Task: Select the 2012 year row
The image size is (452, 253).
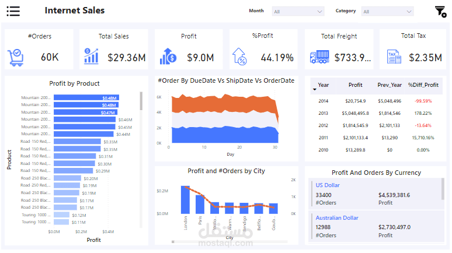Action: 376,125
